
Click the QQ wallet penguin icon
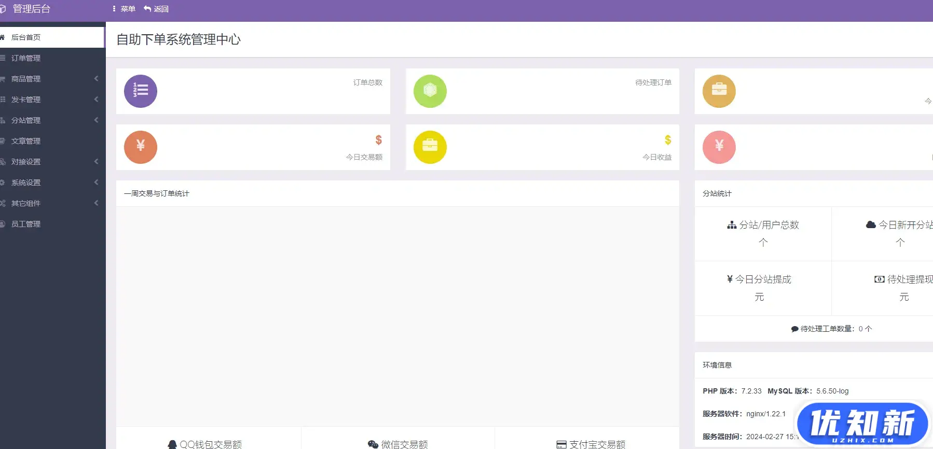172,444
